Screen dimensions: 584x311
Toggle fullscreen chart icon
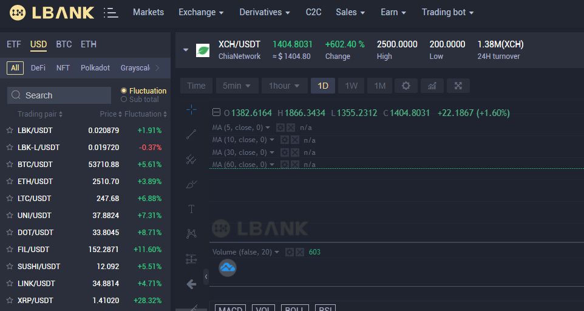458,86
